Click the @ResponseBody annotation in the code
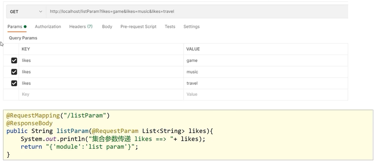The height and width of the screenshot is (162, 376). pyautogui.click(x=29, y=124)
